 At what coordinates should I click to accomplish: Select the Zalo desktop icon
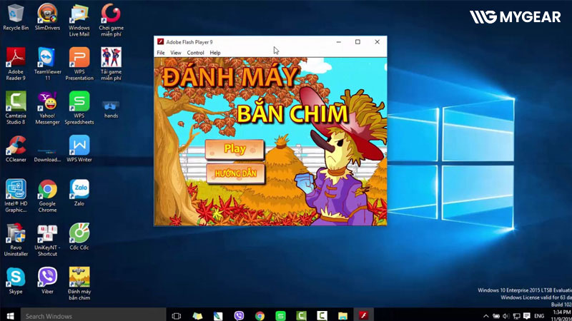click(79, 190)
